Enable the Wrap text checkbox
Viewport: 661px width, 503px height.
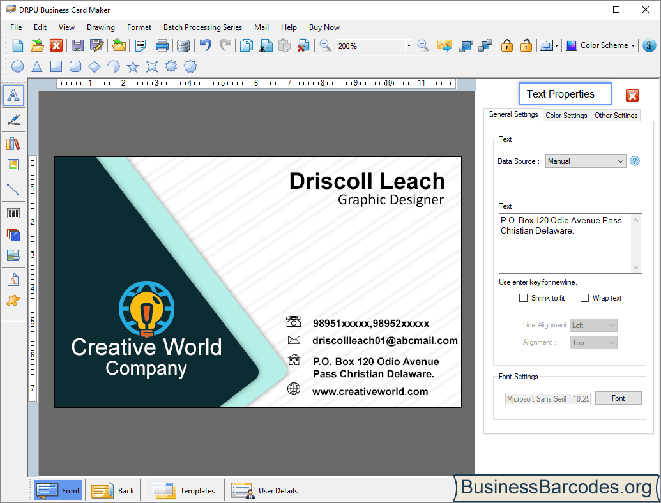[585, 298]
